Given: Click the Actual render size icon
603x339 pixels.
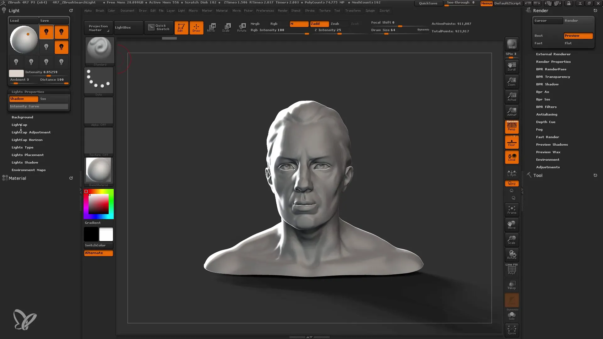Looking at the screenshot, I should (x=512, y=96).
